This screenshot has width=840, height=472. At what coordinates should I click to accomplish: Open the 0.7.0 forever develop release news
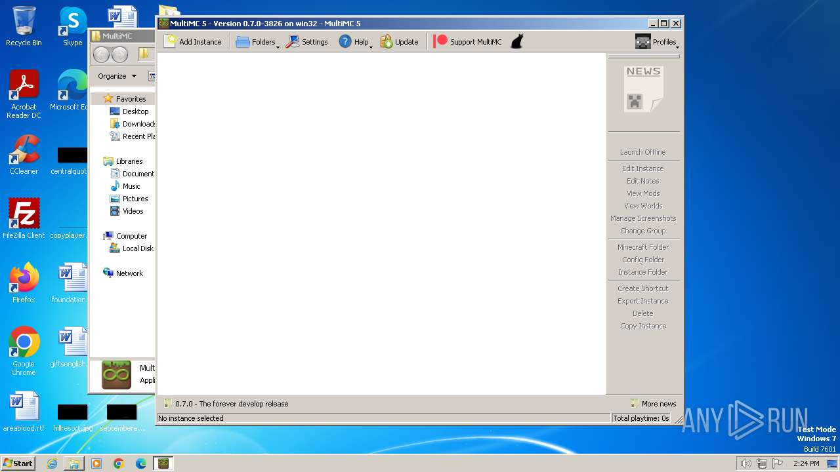[226, 404]
